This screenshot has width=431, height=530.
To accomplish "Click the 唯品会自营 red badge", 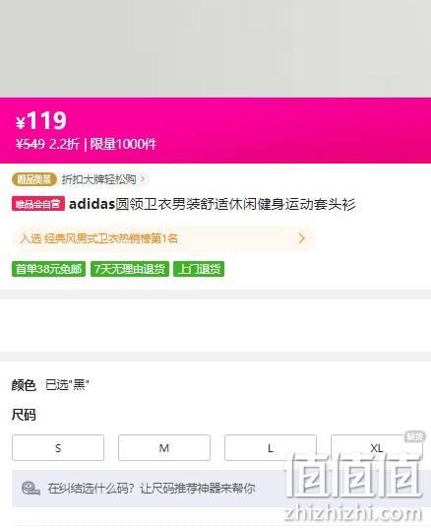I will pos(38,204).
